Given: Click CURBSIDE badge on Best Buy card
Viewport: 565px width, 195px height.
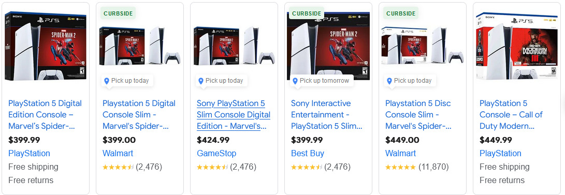Looking at the screenshot, I should pyautogui.click(x=307, y=13).
